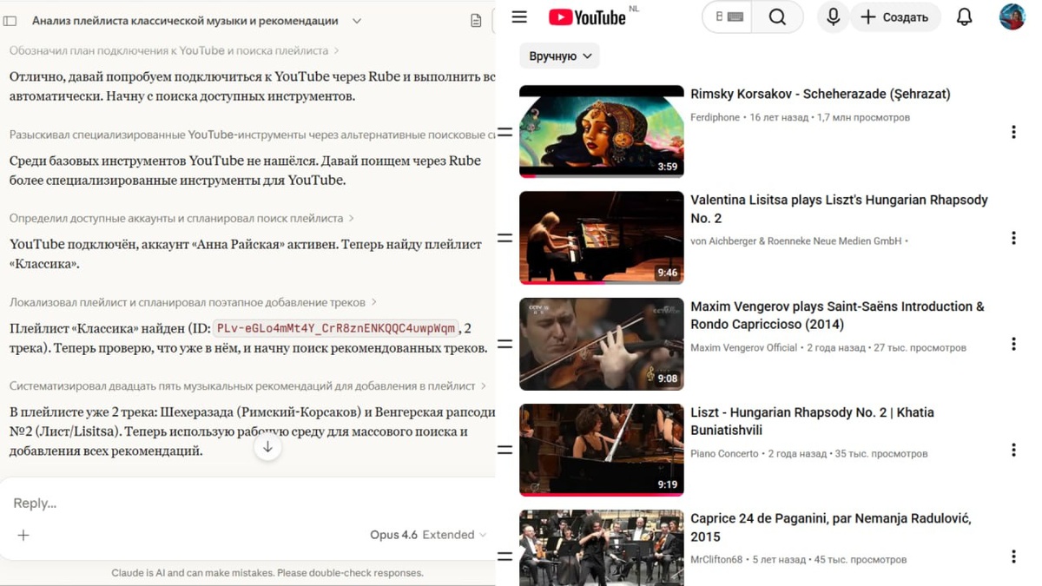The image size is (1042, 586).
Task: Open more options for Caprice 24 video
Action: click(x=1013, y=556)
